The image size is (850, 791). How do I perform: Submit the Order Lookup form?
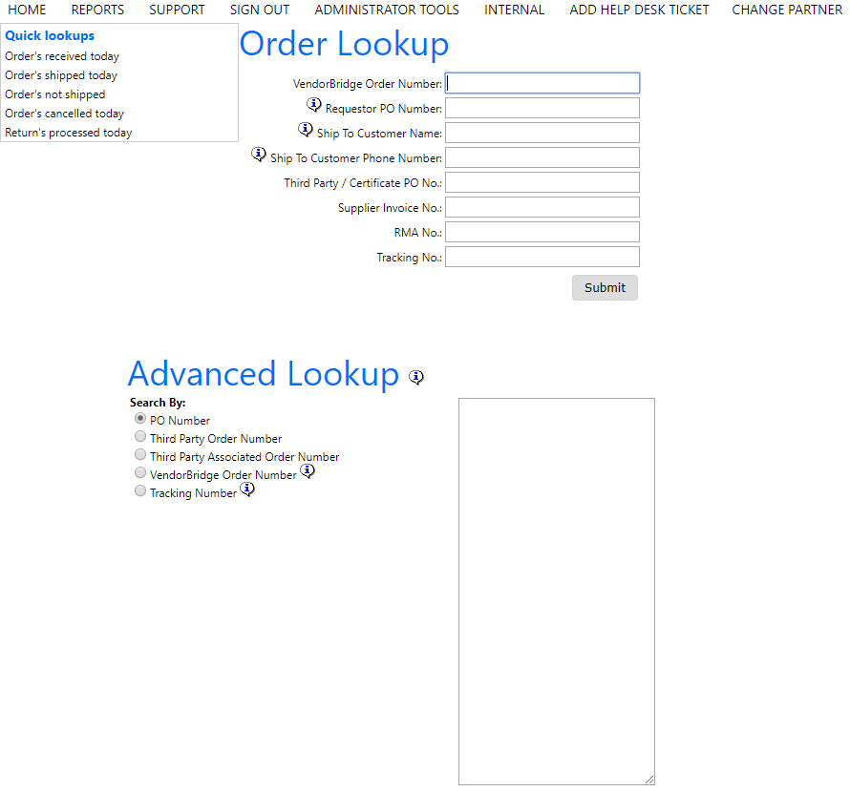tap(605, 287)
